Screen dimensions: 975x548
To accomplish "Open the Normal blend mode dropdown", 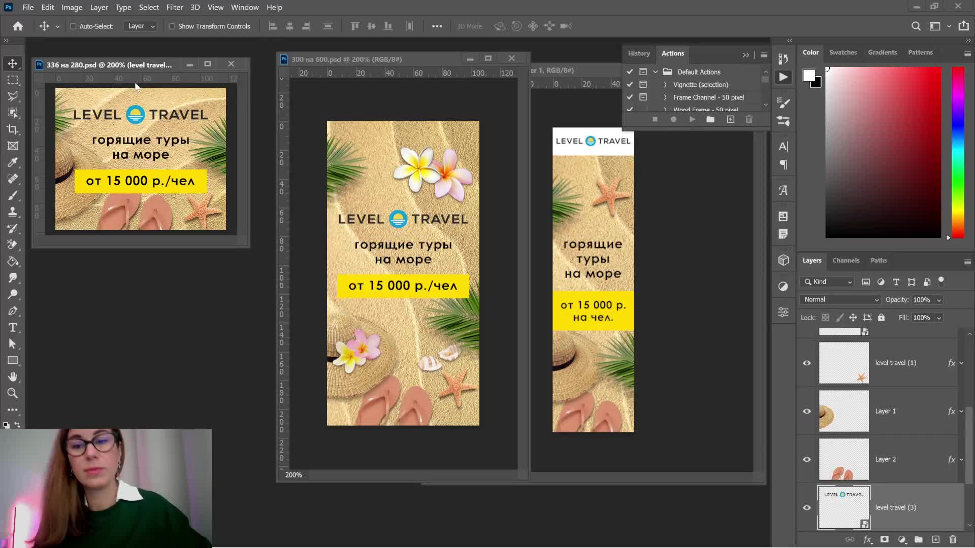I will (840, 299).
